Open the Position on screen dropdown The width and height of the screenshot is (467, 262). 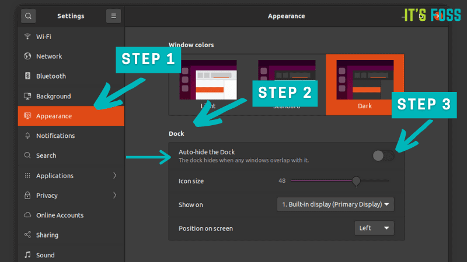click(374, 228)
